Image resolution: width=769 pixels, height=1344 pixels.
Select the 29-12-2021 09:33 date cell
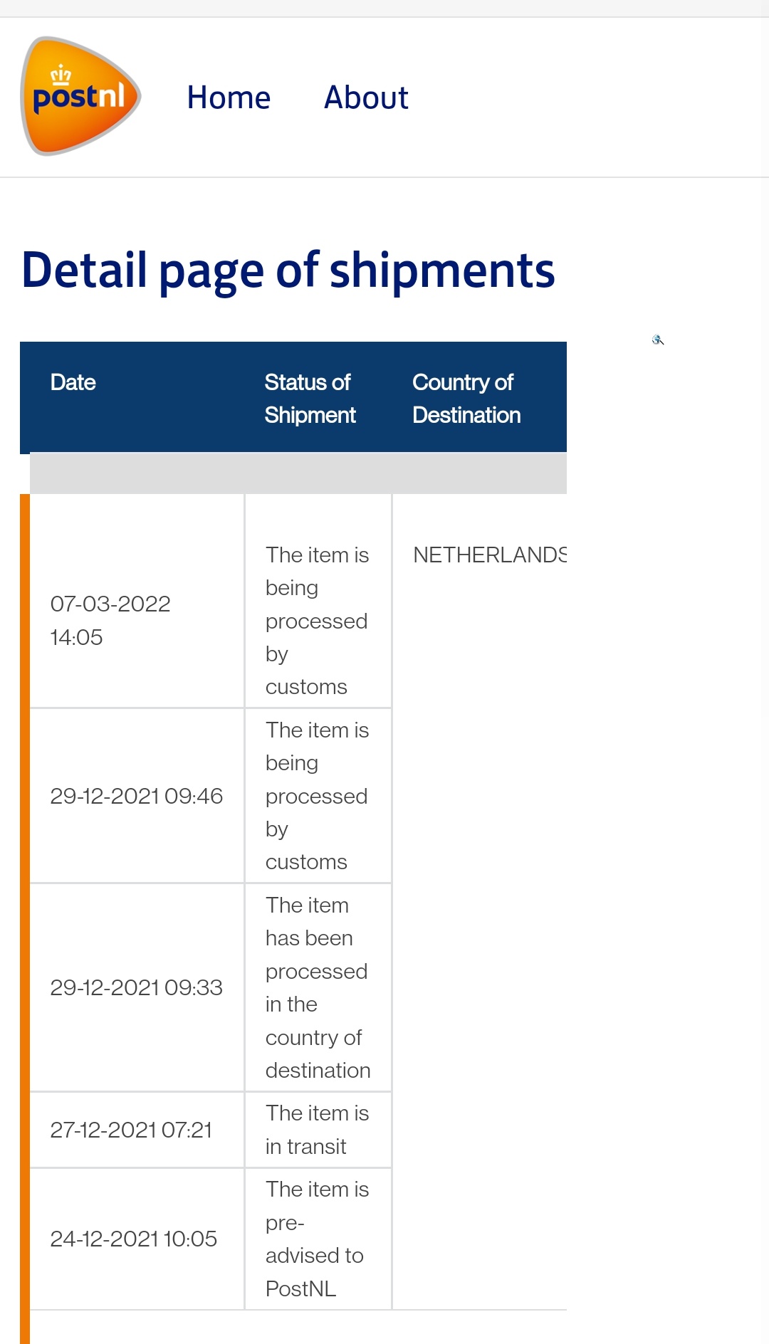137,987
